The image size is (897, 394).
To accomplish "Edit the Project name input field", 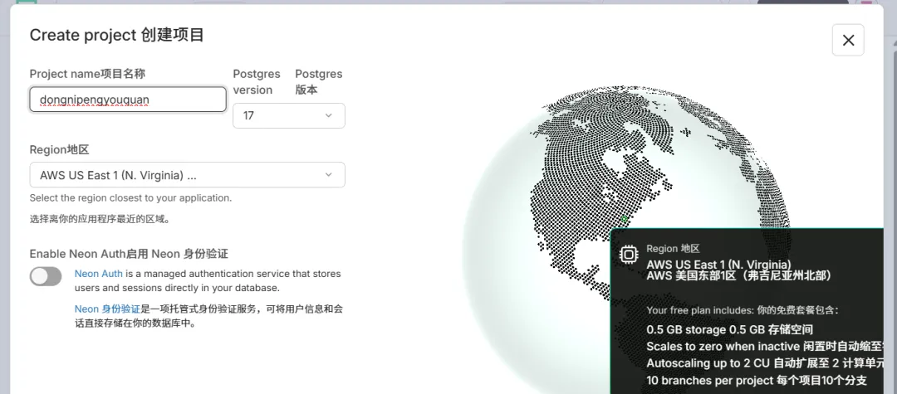I will pyautogui.click(x=128, y=100).
